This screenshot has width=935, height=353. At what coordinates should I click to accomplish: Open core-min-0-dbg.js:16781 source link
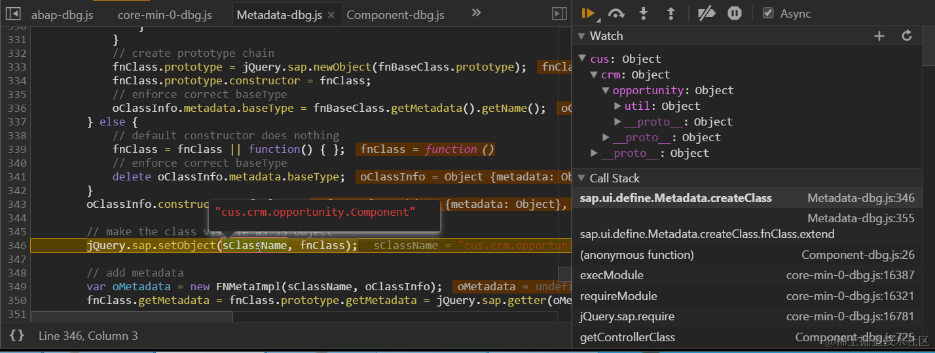click(850, 316)
